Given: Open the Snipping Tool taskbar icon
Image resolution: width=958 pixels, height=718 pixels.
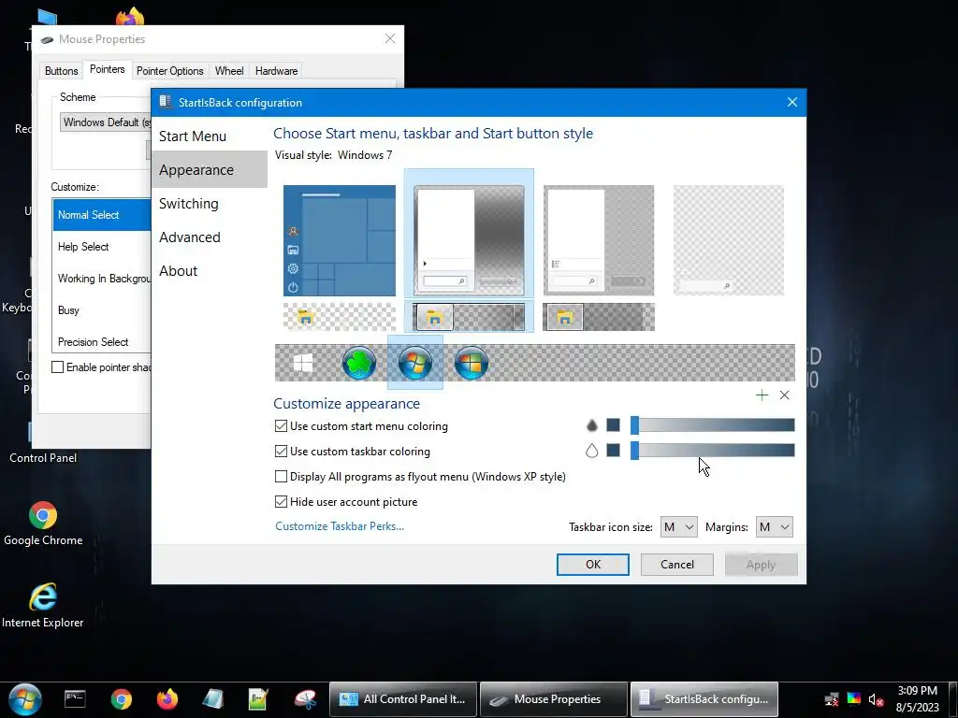Looking at the screenshot, I should click(x=305, y=699).
